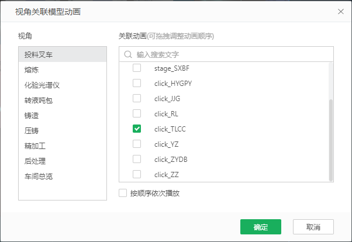Pick 铸造 from the view list
Viewport: 352px width, 242px height.
tap(33, 115)
